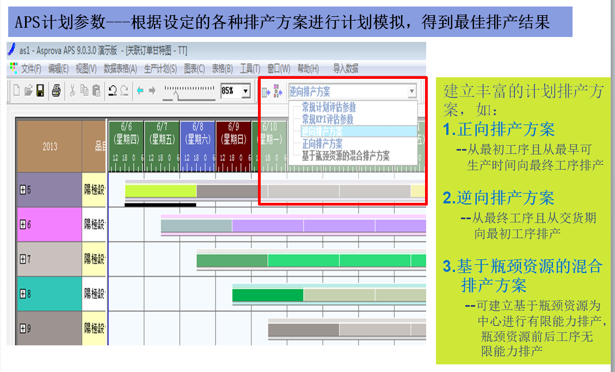Image resolution: width=615 pixels, height=372 pixels.
Task: Click the blue left arrow navigation icon
Action: point(140,91)
